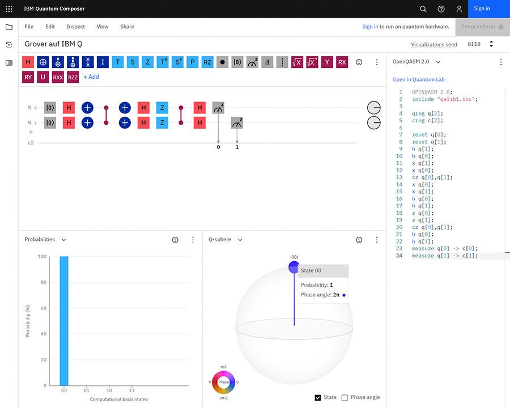The height and width of the screenshot is (408, 510).
Task: Select the Hadamard (H) gate in the palette
Action: pos(28,62)
